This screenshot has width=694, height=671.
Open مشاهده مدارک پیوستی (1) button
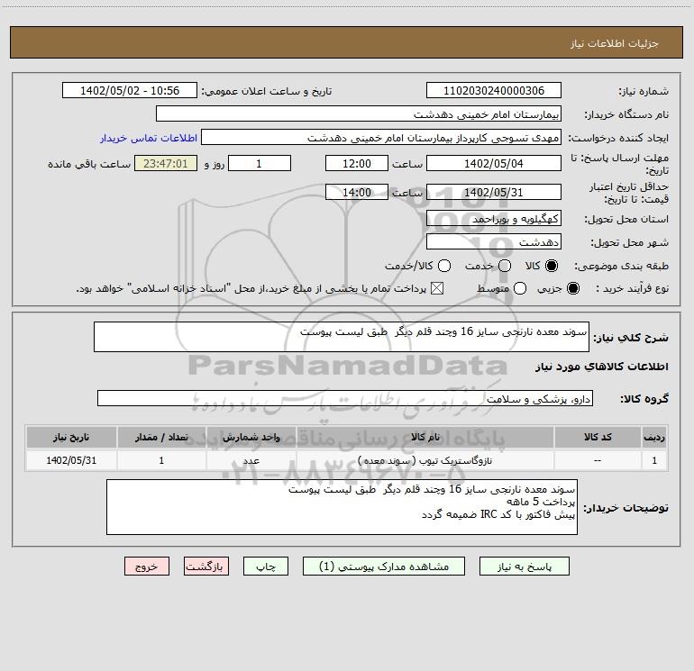(384, 567)
